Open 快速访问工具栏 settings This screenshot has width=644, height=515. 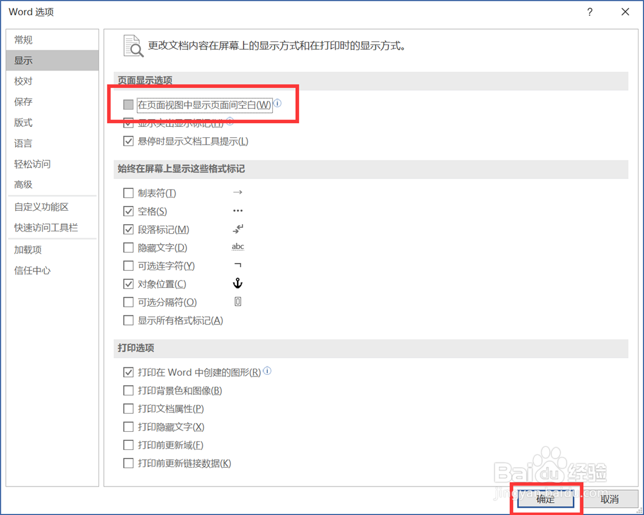pos(52,228)
